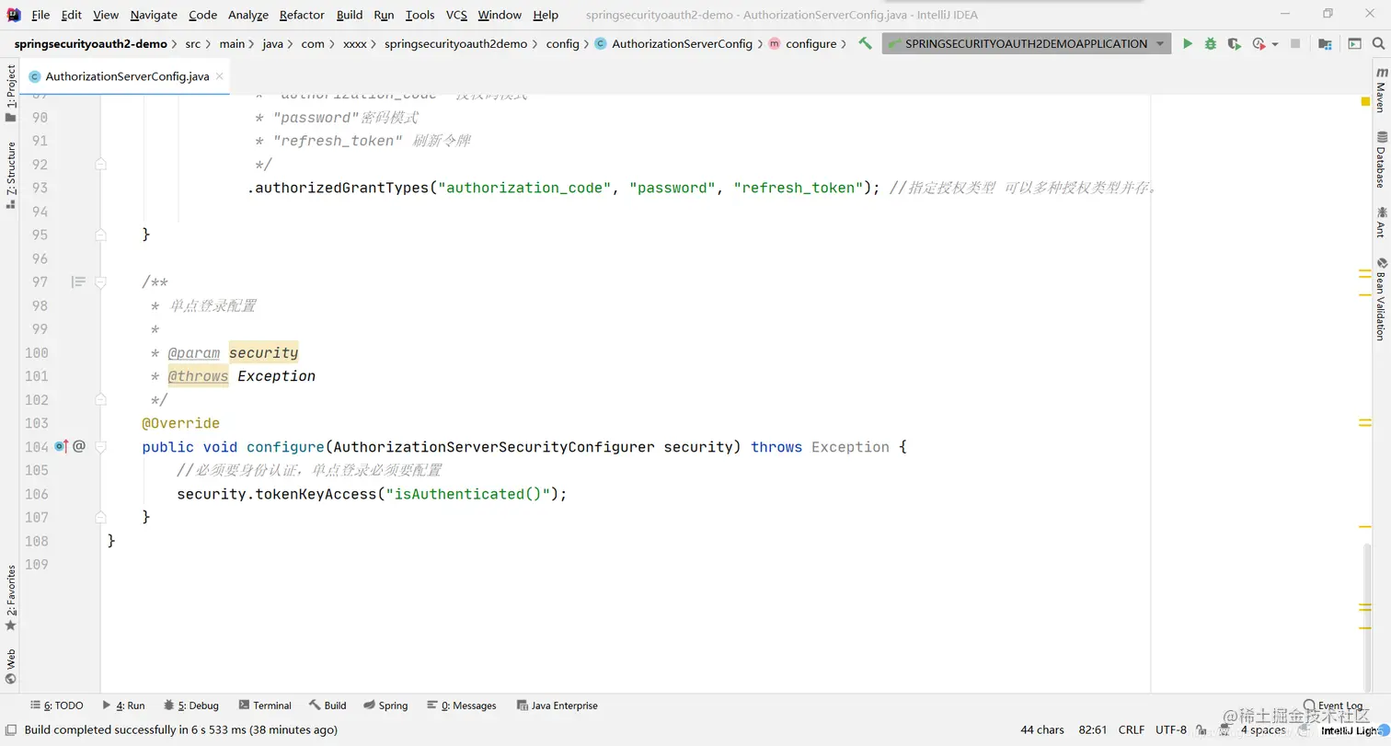Toggle file read-only lock in status bar
The image size is (1391, 746).
pos(1202,729)
